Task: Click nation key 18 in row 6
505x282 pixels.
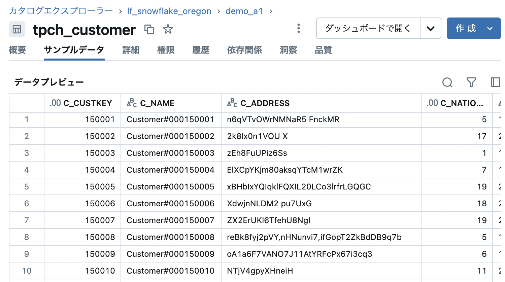Action: 482,204
